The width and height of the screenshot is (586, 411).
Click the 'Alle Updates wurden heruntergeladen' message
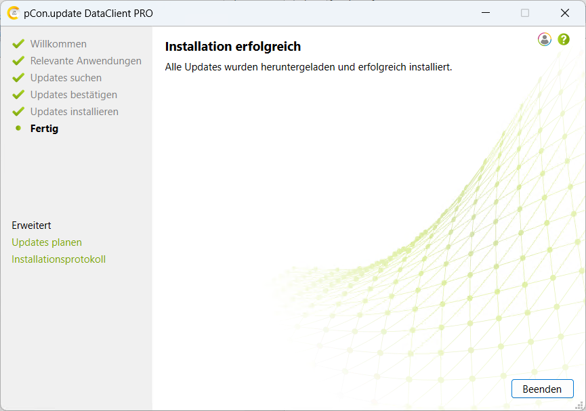[x=309, y=67]
